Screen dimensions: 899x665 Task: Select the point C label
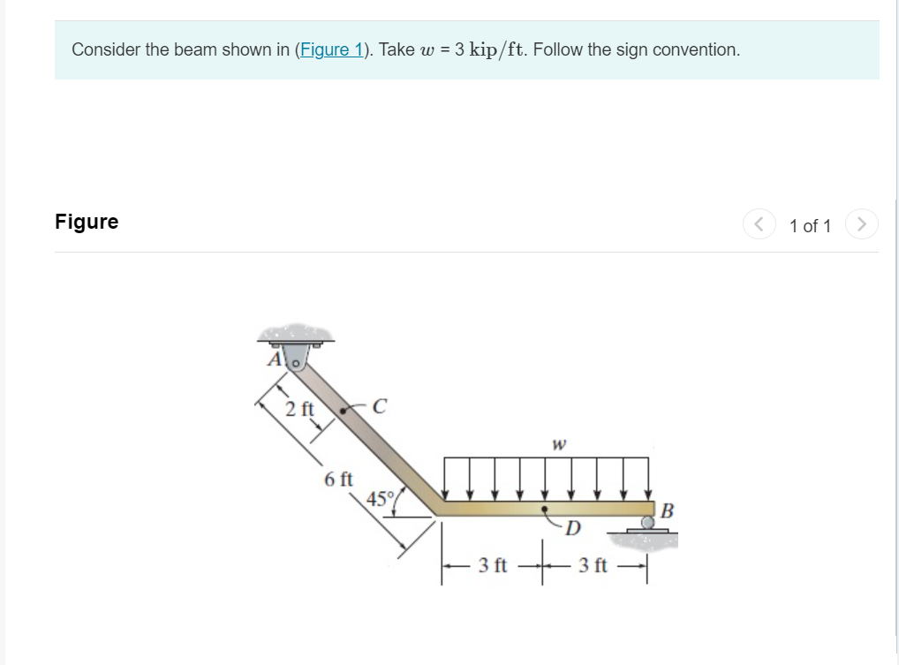click(380, 407)
